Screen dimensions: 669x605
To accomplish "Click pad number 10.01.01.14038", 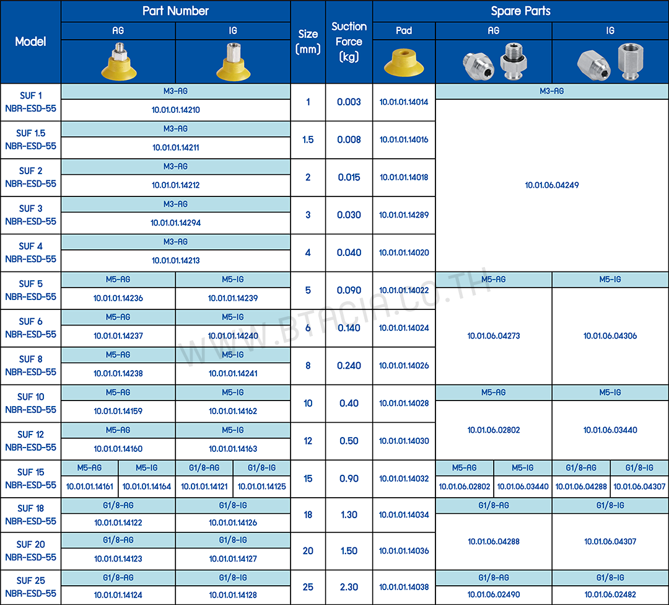I will (x=404, y=587).
